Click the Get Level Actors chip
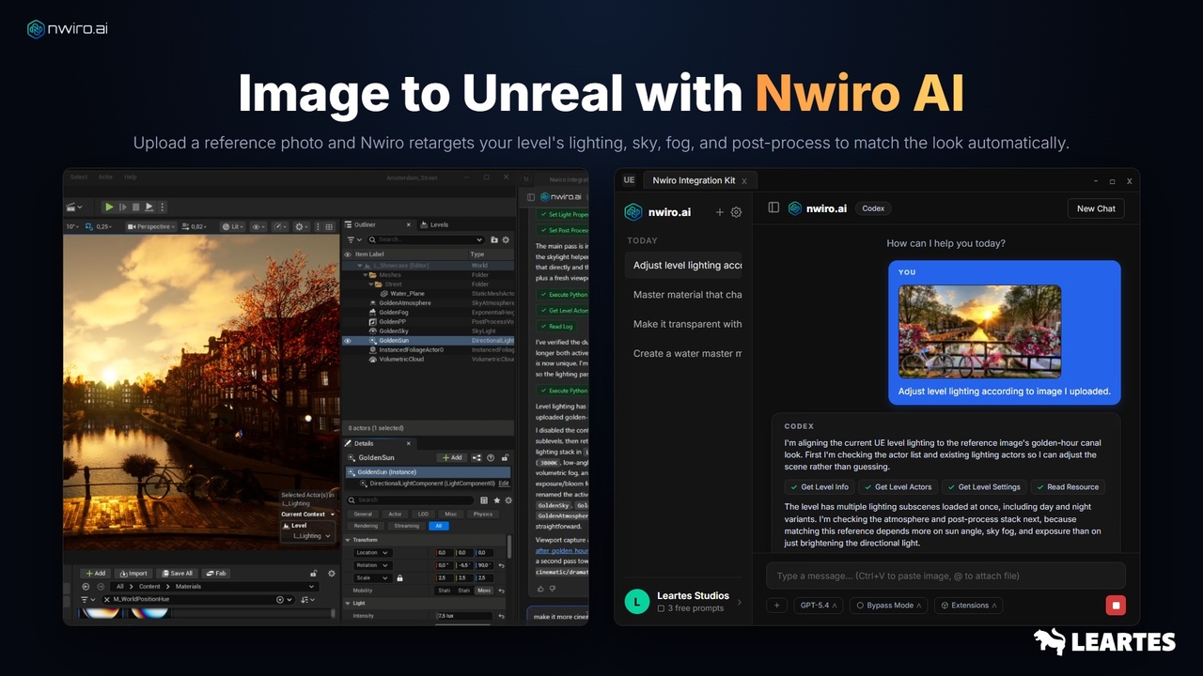This screenshot has width=1203, height=676. coord(898,487)
